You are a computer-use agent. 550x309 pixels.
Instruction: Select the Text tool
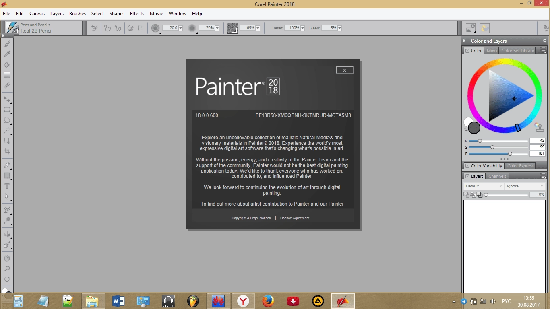pos(7,186)
